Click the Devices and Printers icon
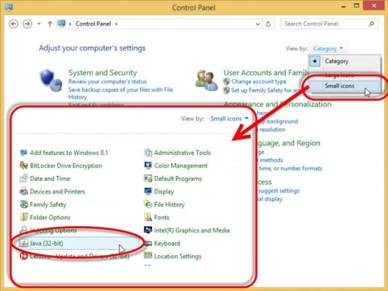 [x=23, y=191]
